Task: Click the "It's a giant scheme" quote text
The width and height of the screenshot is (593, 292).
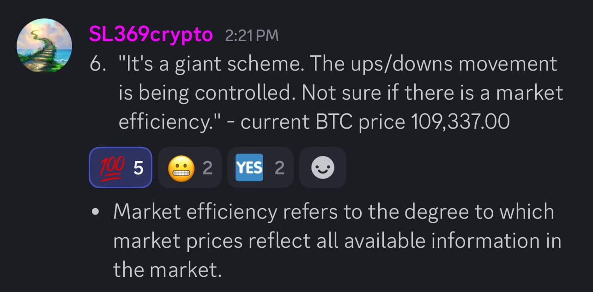Action: [x=208, y=64]
